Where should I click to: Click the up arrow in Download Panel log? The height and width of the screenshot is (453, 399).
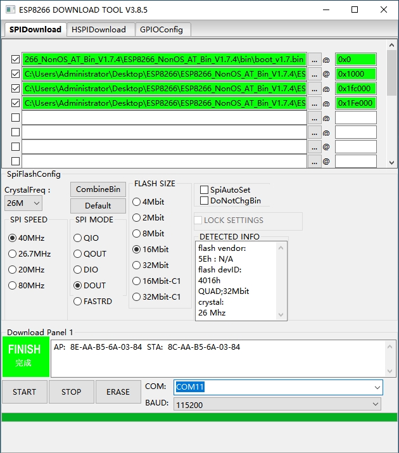tap(389, 347)
